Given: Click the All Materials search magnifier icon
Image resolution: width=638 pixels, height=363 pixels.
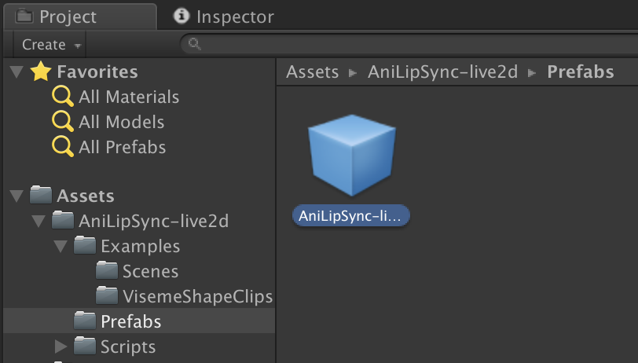Looking at the screenshot, I should 63,97.
